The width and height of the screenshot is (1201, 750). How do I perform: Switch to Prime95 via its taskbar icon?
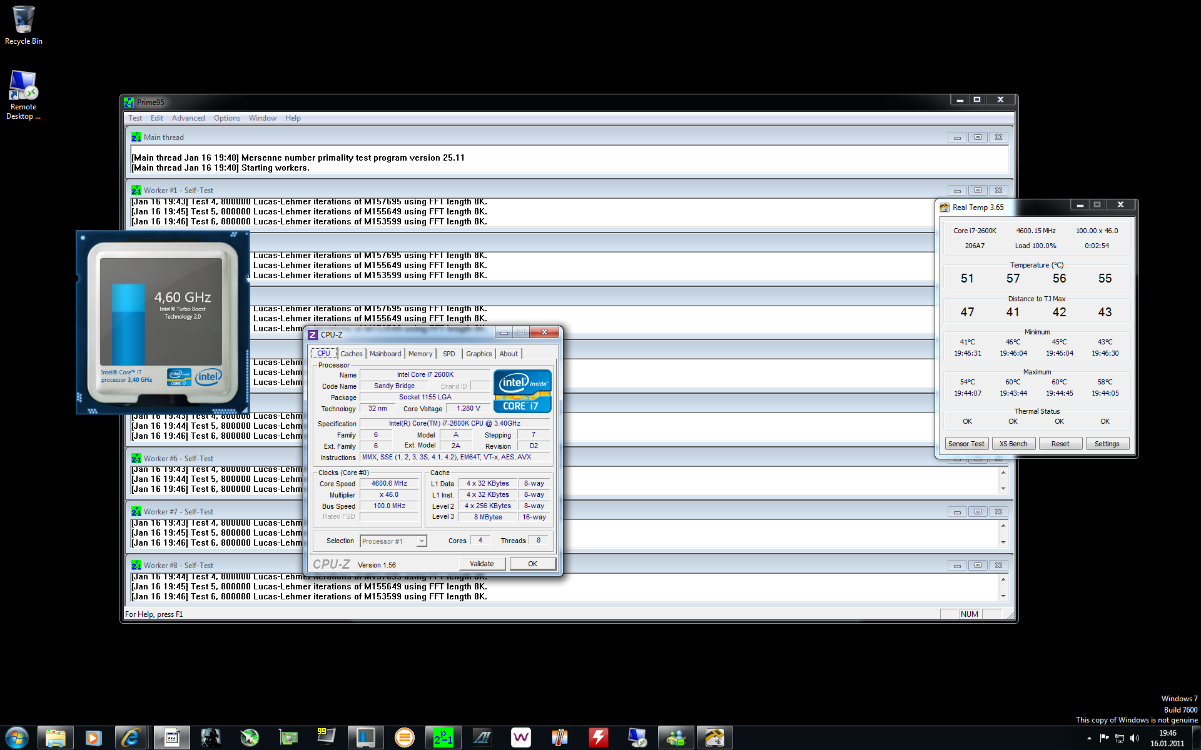(x=443, y=737)
